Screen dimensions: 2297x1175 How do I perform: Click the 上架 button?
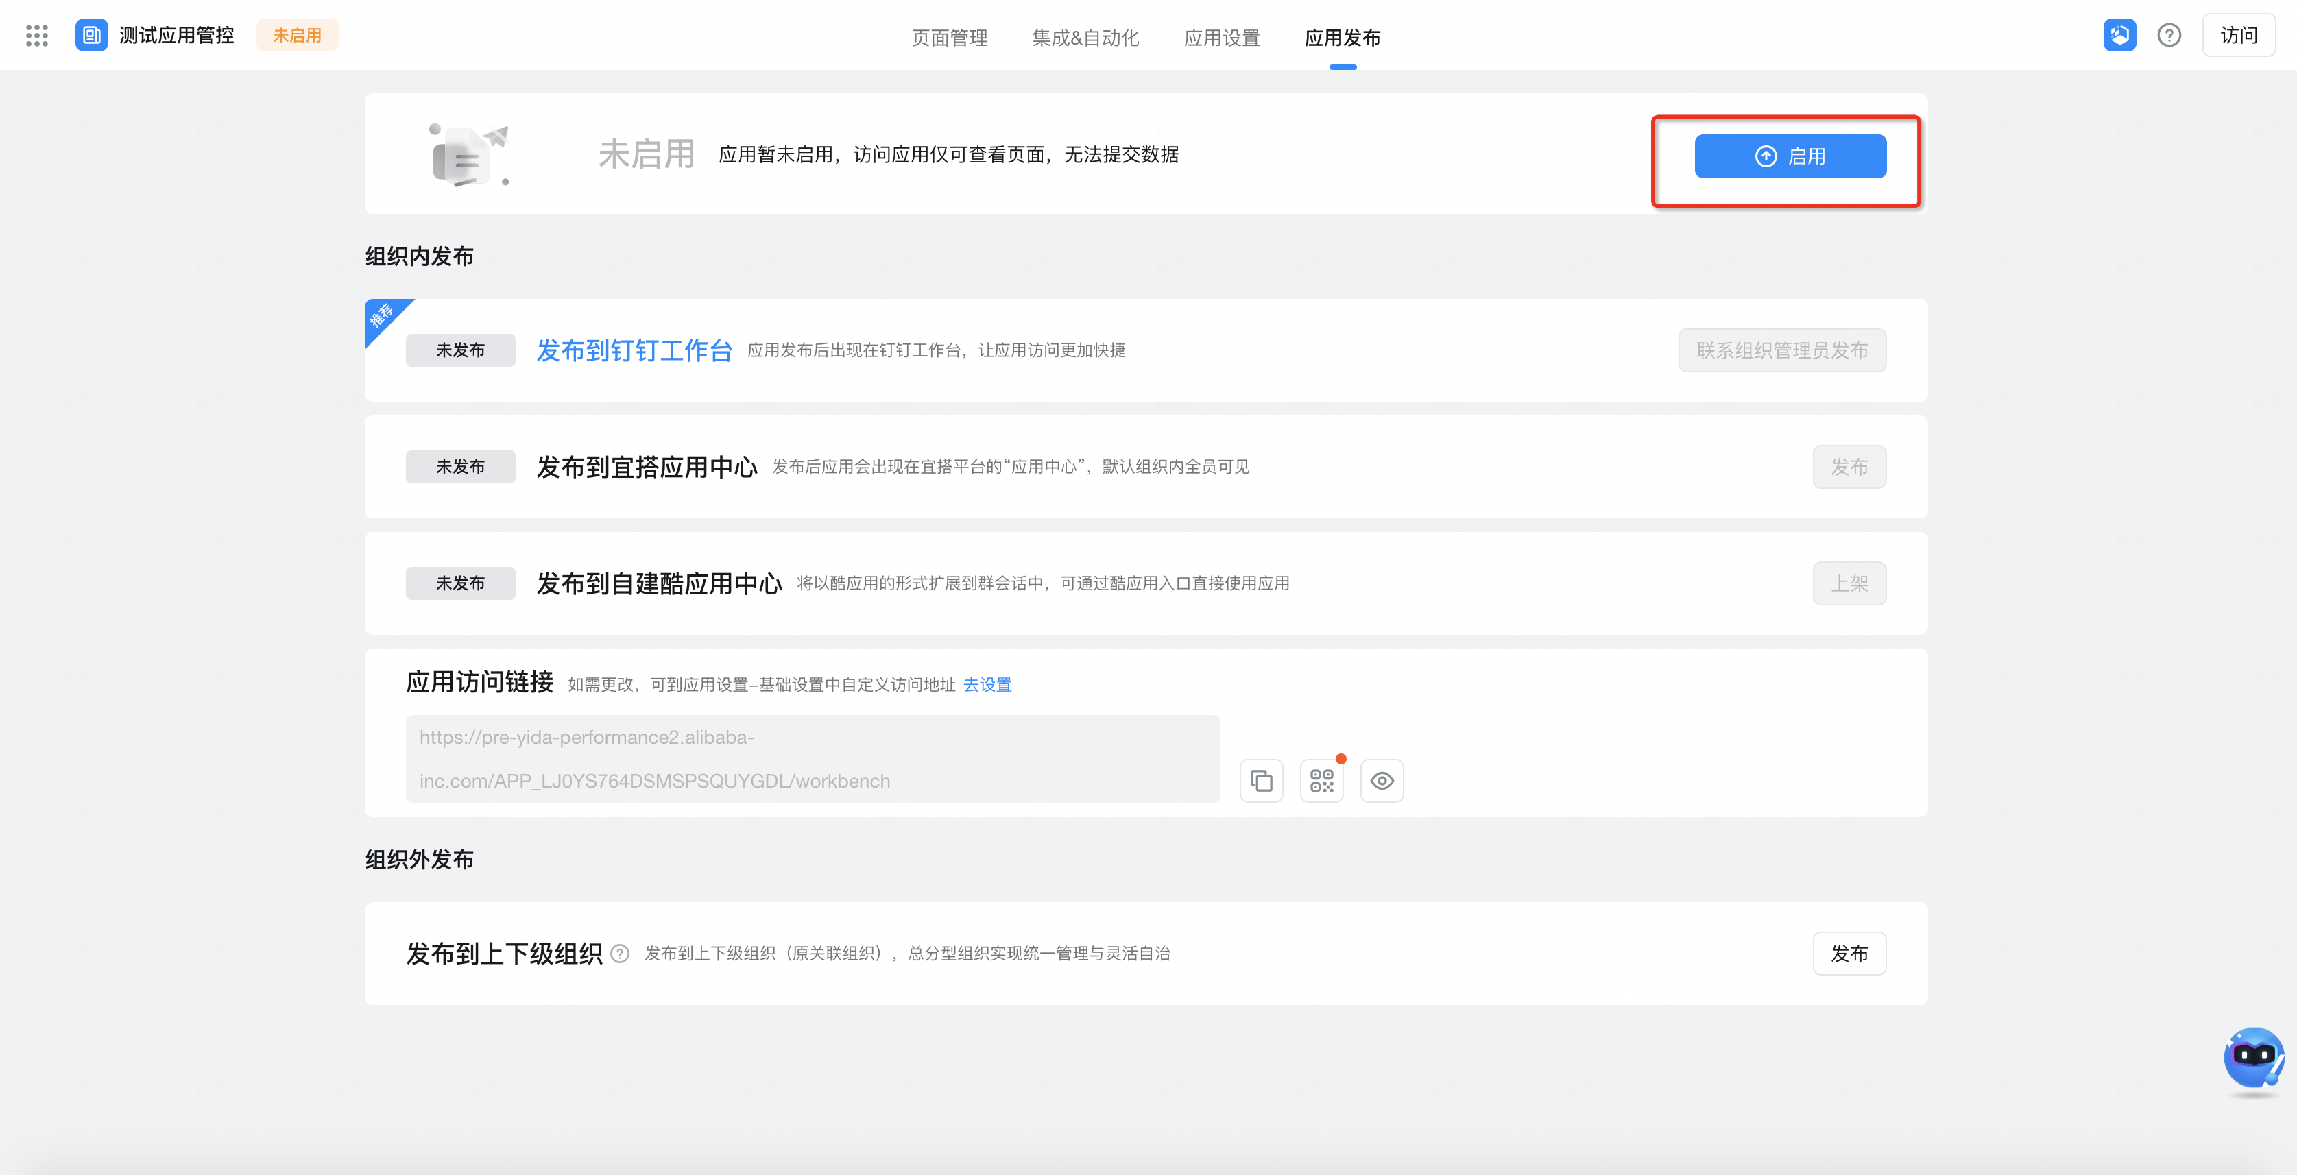pyautogui.click(x=1849, y=584)
